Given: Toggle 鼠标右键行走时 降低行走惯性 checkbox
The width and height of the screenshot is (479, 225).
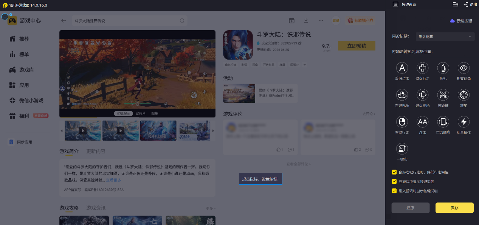Looking at the screenshot, I should [x=394, y=172].
